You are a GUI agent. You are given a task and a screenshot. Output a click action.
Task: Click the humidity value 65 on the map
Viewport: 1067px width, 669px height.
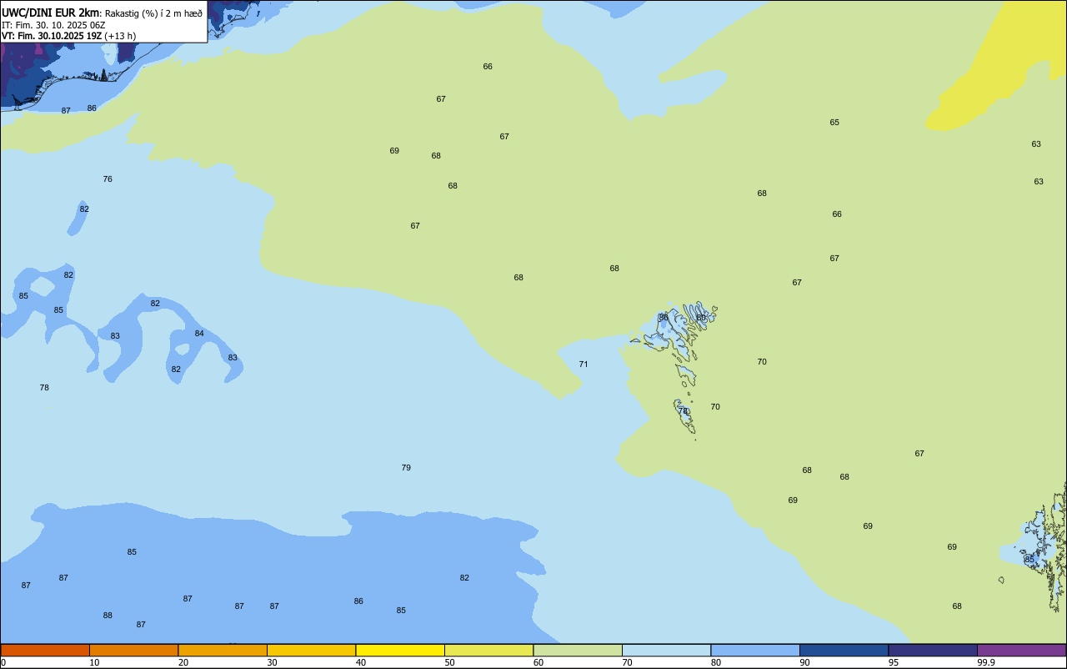tap(834, 123)
